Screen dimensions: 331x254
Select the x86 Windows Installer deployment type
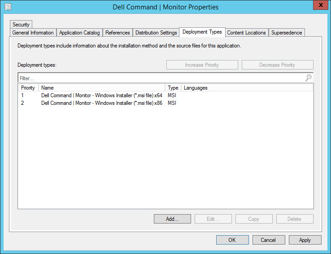click(101, 103)
